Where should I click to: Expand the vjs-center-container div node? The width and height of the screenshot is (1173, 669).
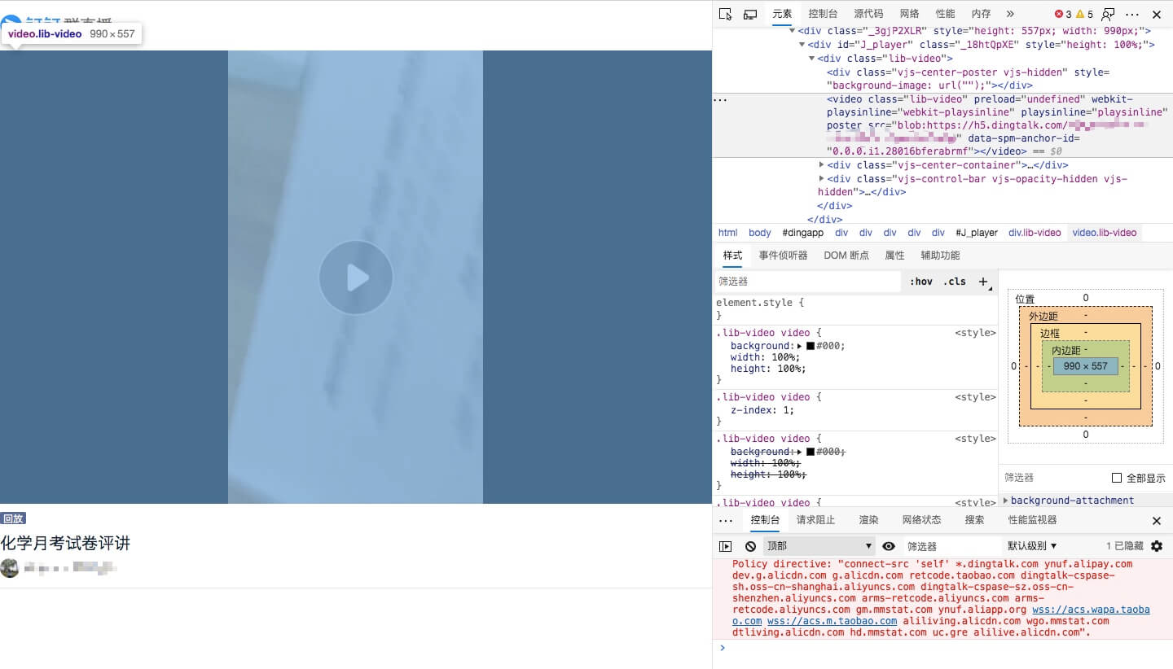(x=821, y=165)
